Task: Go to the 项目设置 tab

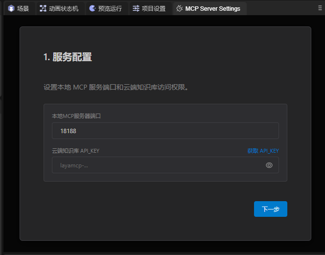Action: click(x=153, y=8)
